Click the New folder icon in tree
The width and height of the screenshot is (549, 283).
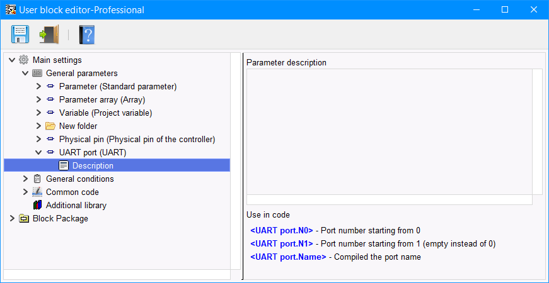(x=50, y=126)
